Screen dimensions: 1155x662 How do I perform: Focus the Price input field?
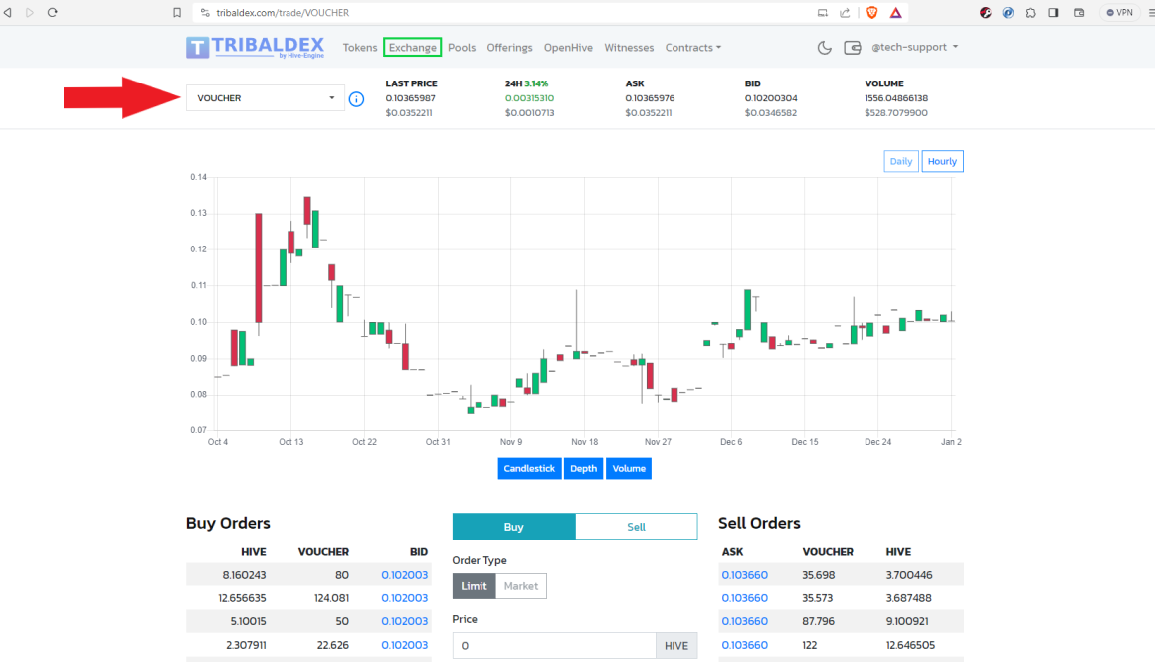(554, 646)
